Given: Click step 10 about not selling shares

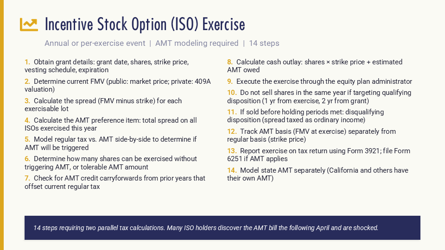Looking at the screenshot, I should coord(319,96).
